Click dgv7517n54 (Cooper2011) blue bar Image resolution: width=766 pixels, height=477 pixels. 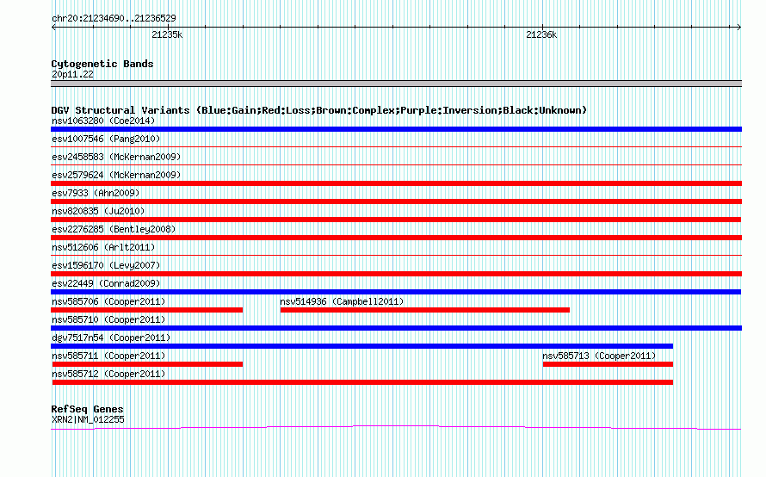(362, 346)
